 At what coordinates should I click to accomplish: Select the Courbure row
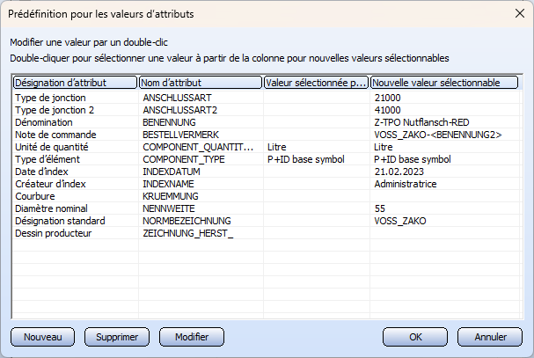266,196
